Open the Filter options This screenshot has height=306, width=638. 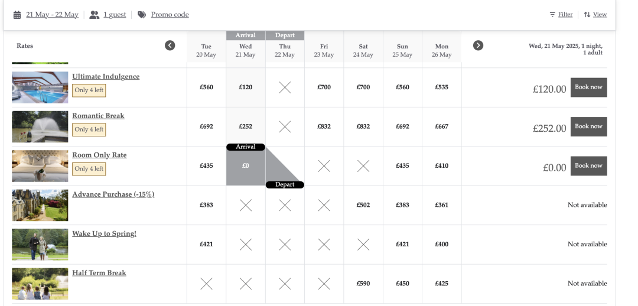(565, 15)
